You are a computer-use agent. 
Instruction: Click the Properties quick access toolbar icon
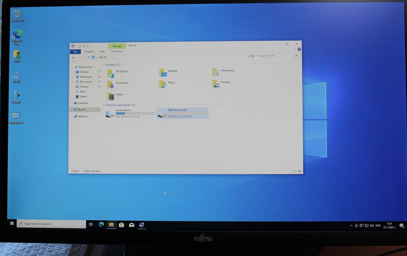79,46
